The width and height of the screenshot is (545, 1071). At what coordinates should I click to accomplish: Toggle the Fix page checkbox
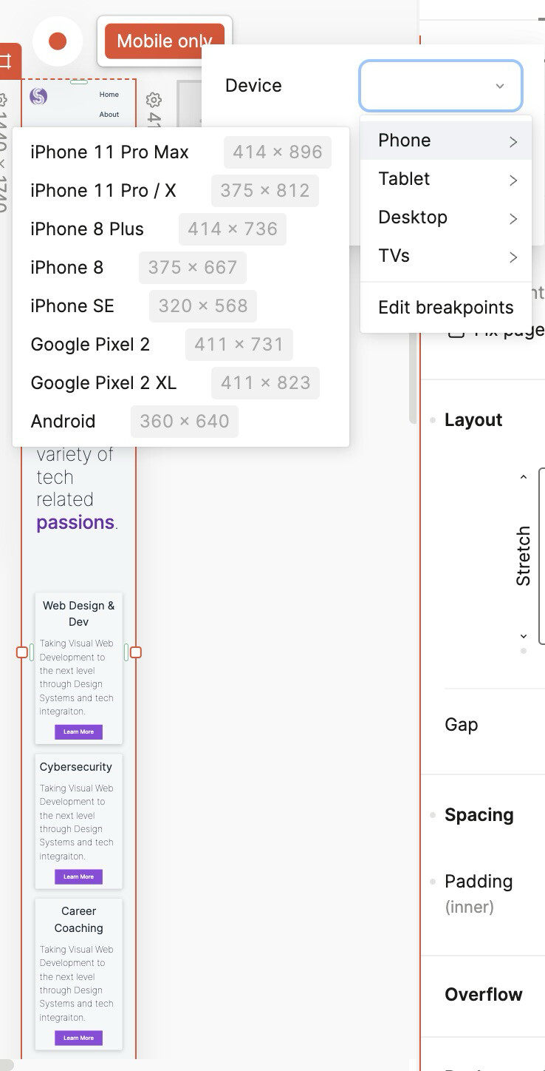[x=456, y=331]
